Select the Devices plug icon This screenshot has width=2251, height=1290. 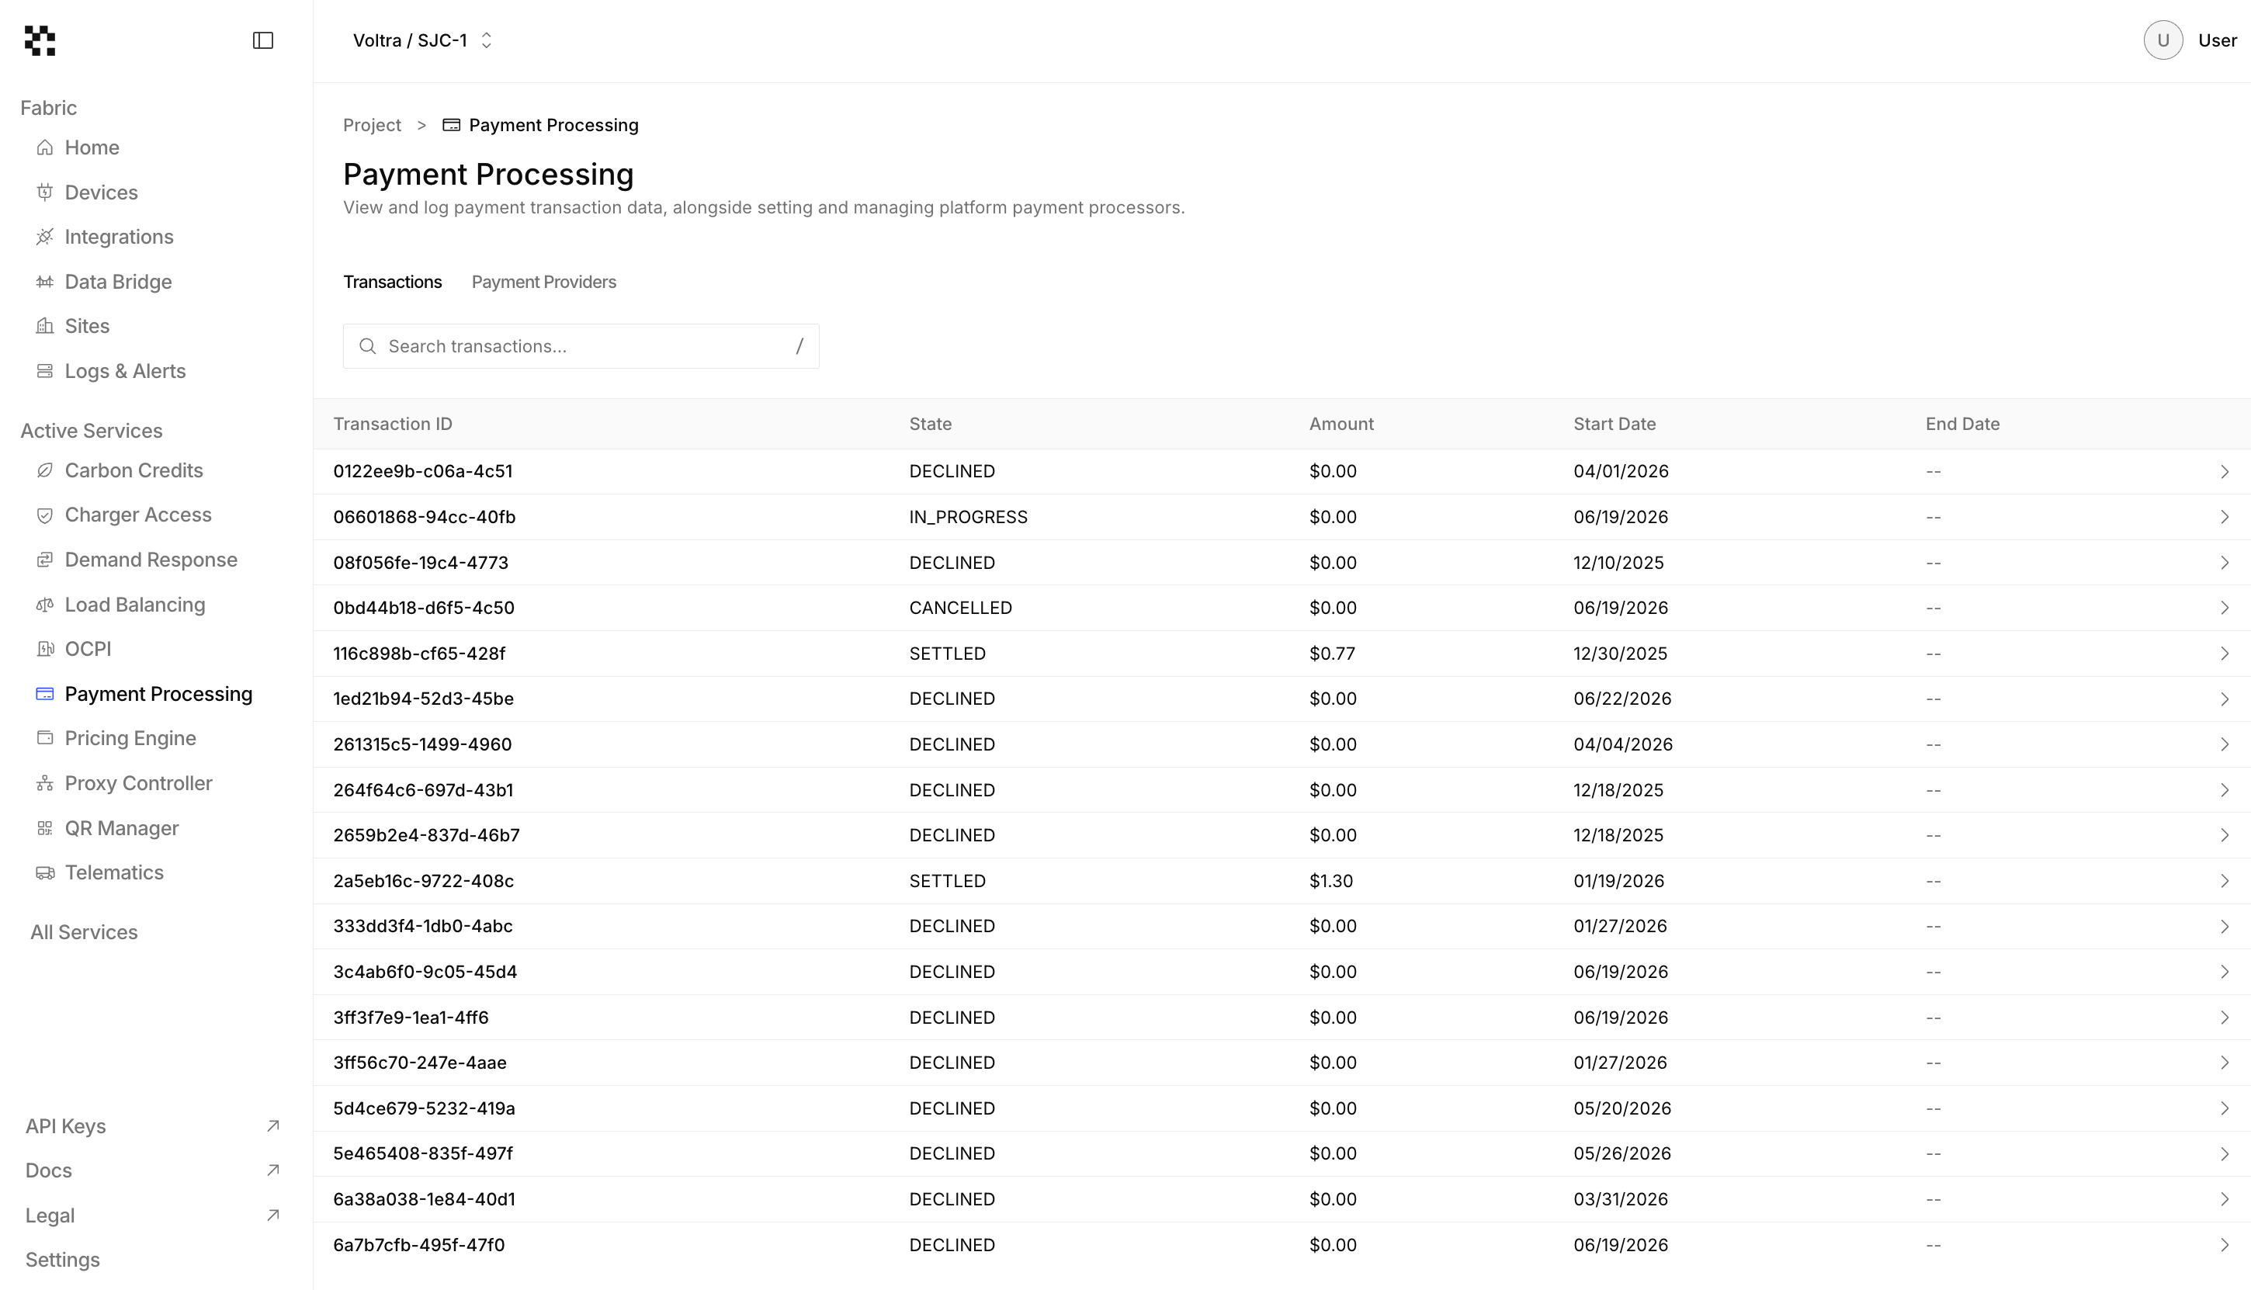[x=45, y=192]
